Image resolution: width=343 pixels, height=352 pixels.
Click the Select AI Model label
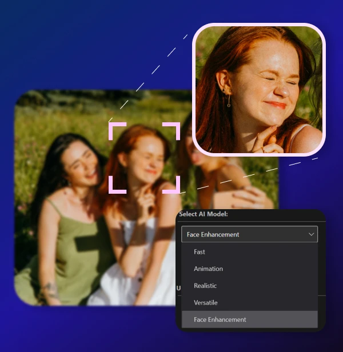[x=204, y=214]
